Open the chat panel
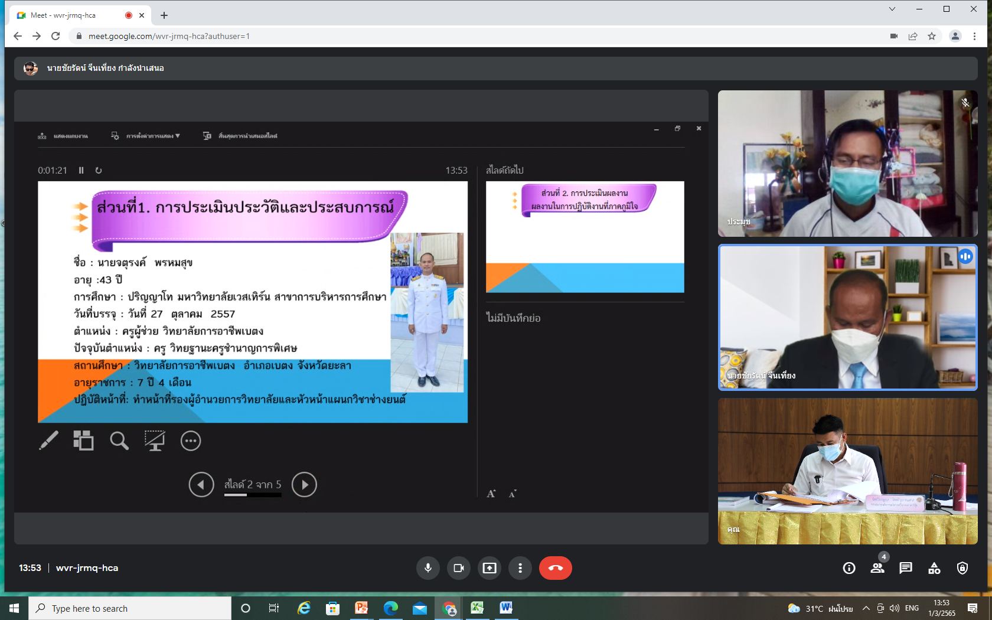 906,568
